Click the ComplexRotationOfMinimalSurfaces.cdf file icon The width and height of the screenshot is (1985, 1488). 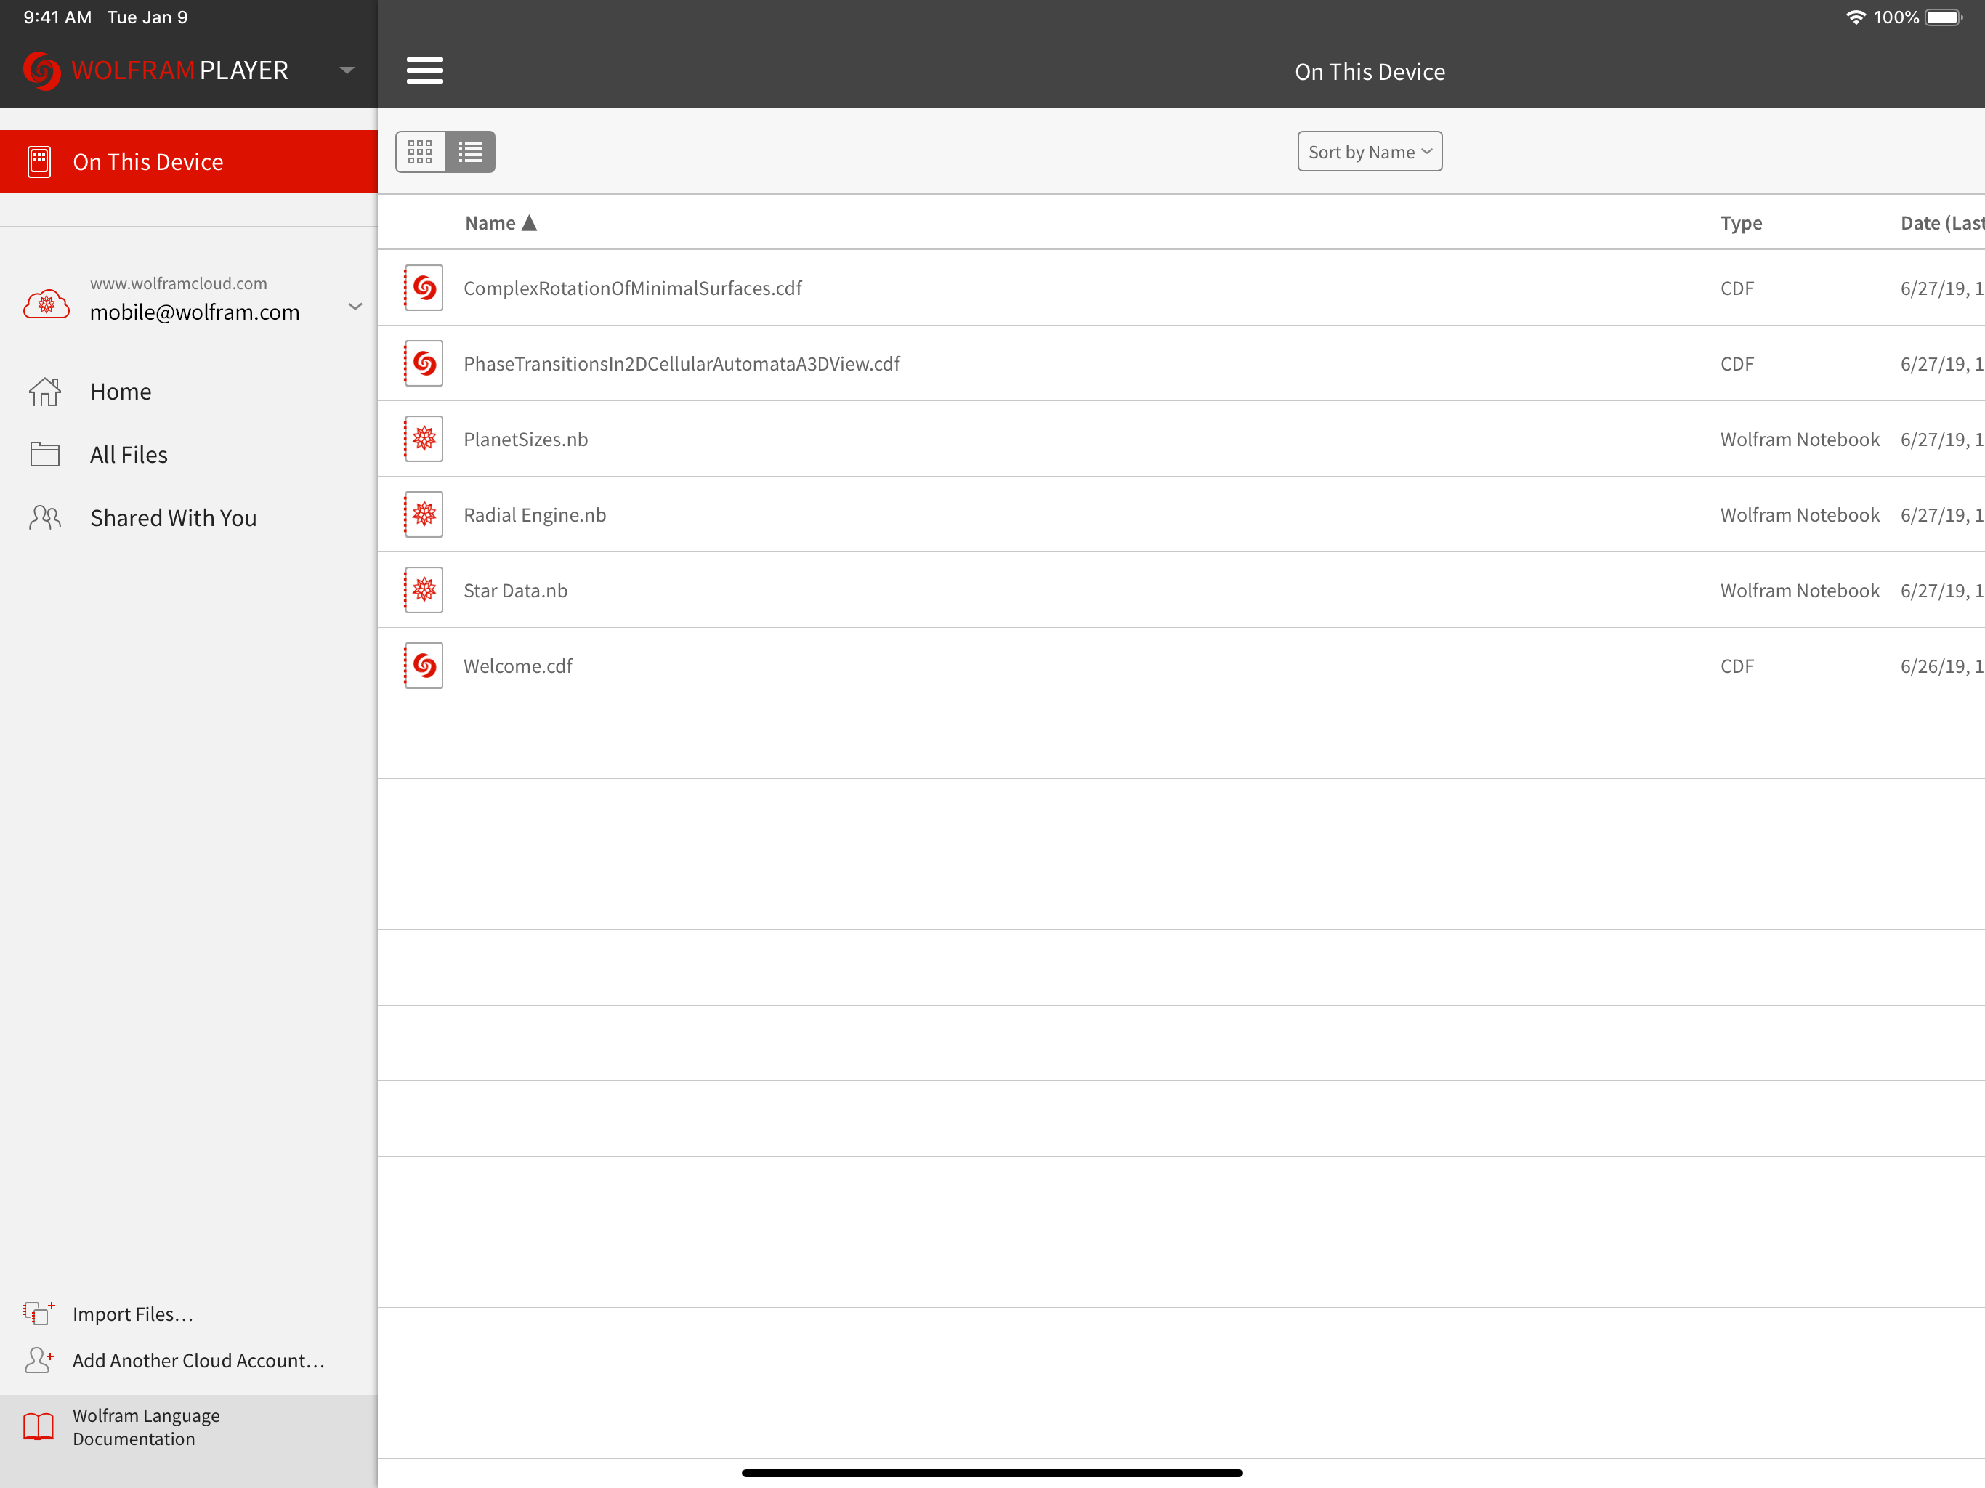[424, 287]
